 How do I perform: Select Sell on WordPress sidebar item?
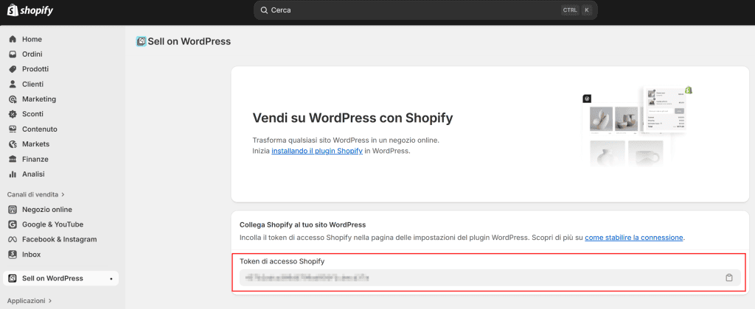60,278
